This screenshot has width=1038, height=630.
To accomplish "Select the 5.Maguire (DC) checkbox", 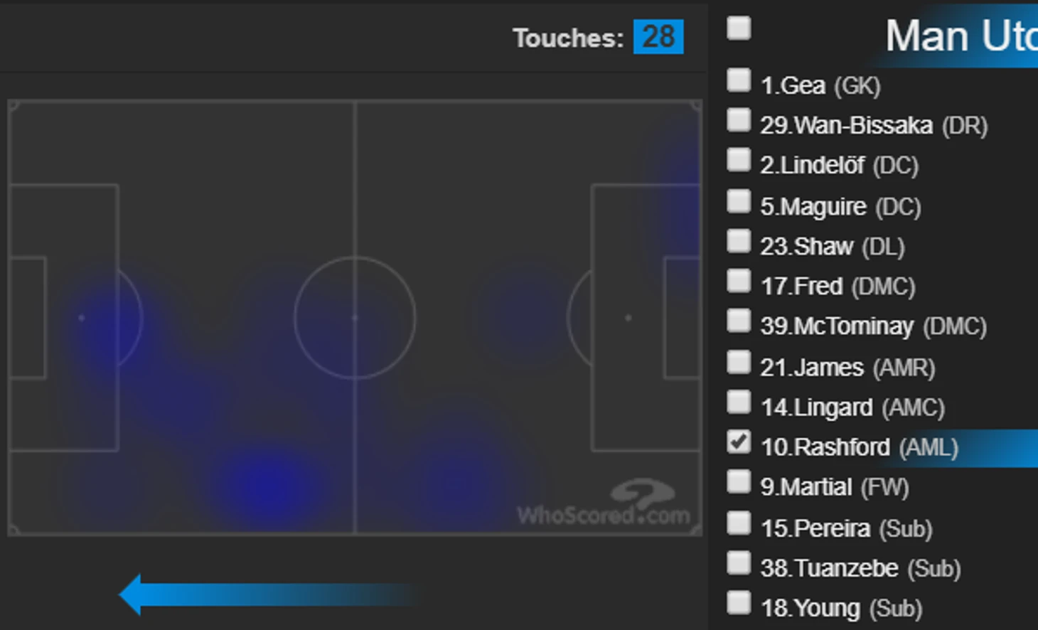I will point(739,201).
